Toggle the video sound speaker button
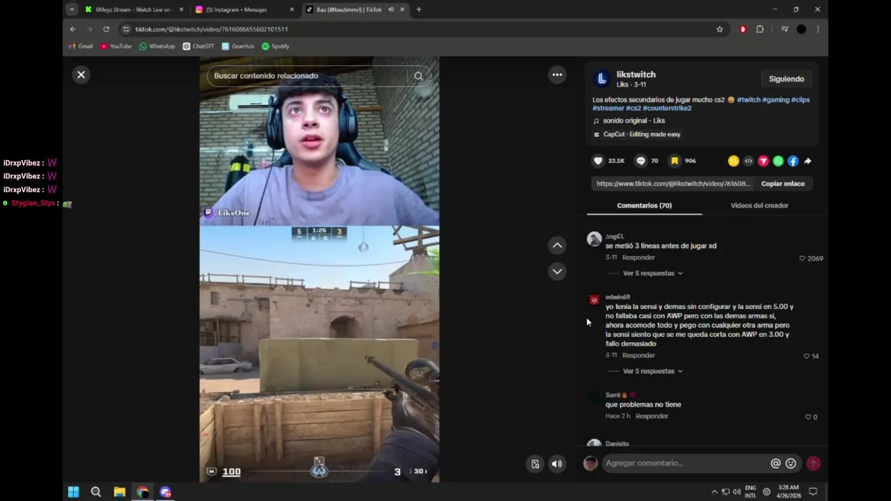This screenshot has height=501, width=891. click(x=557, y=464)
